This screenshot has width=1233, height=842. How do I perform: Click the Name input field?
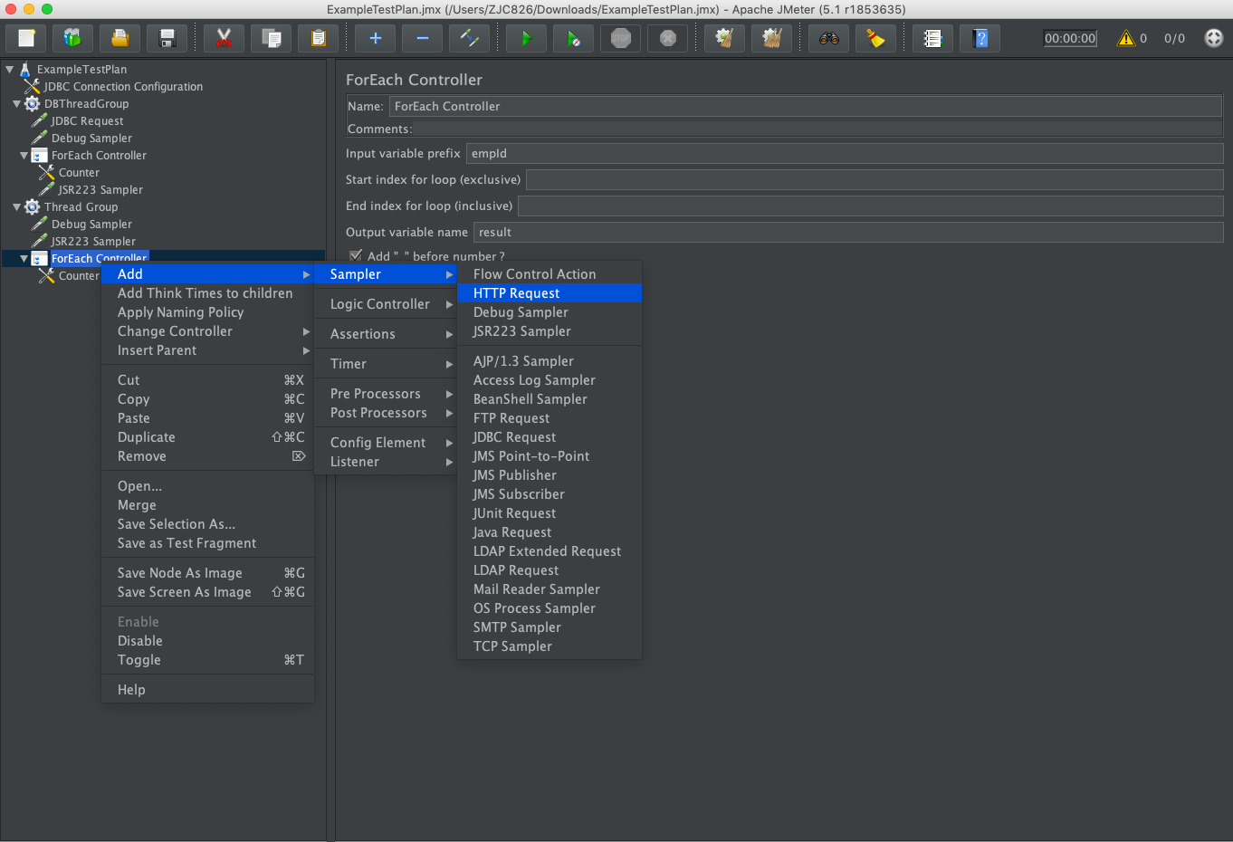click(806, 106)
